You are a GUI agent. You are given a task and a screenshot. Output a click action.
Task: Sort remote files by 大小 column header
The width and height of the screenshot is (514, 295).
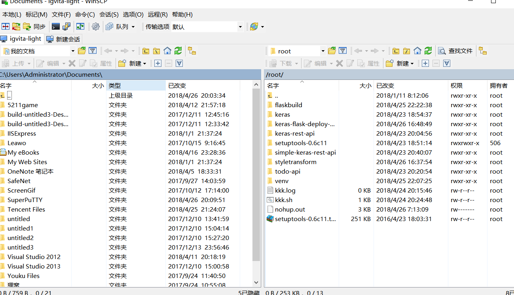[x=356, y=85]
